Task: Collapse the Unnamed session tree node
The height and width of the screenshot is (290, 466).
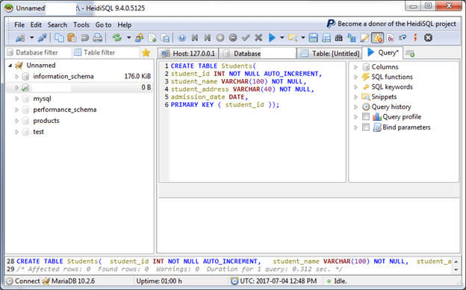Action: 10,66
